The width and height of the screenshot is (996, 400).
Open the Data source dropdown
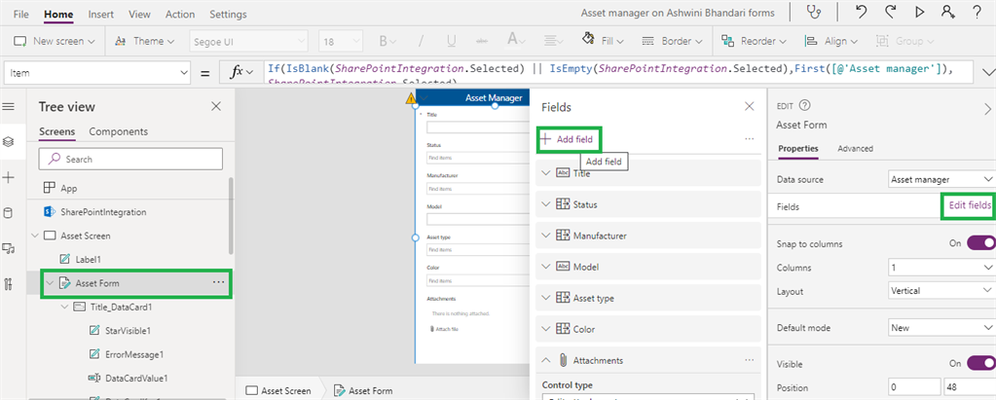(941, 180)
